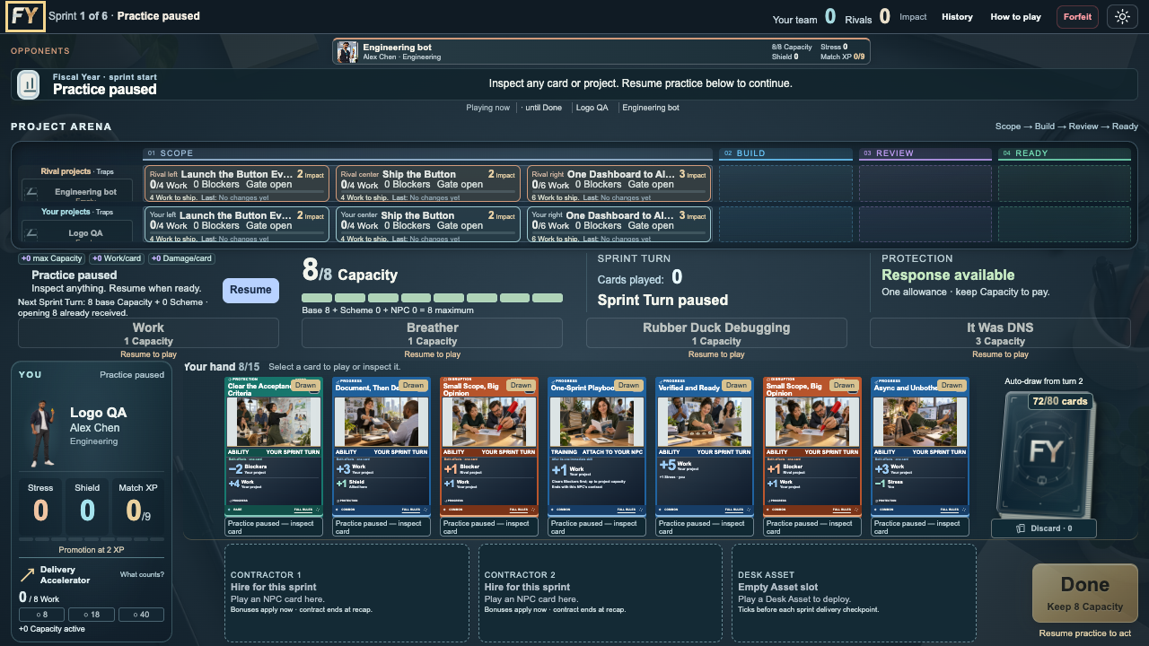Click the Engineering bot avatar portrait
The height and width of the screenshot is (646, 1149).
[x=347, y=52]
